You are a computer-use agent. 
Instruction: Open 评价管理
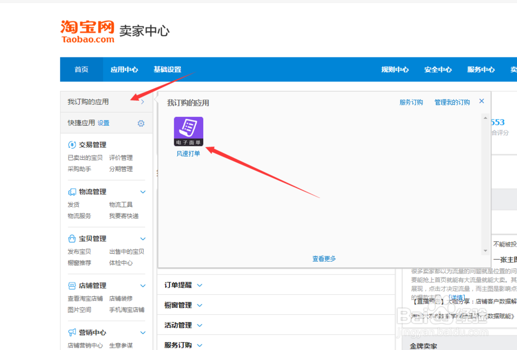(x=121, y=158)
